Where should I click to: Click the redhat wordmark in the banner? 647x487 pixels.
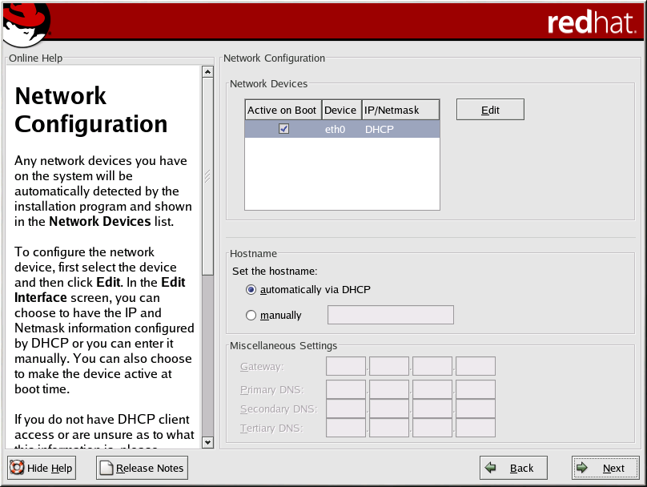[x=591, y=22]
